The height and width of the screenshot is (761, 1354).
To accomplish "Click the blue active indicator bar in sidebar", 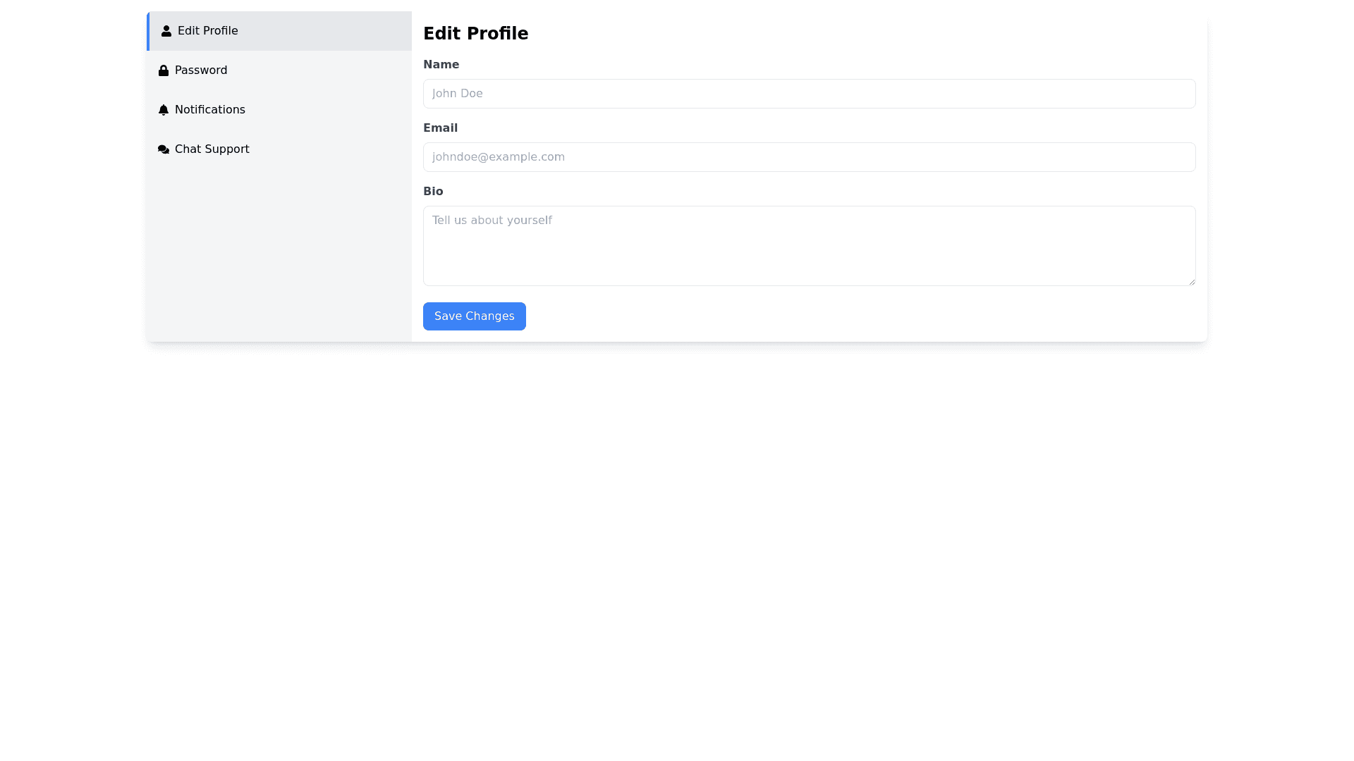I will (148, 31).
